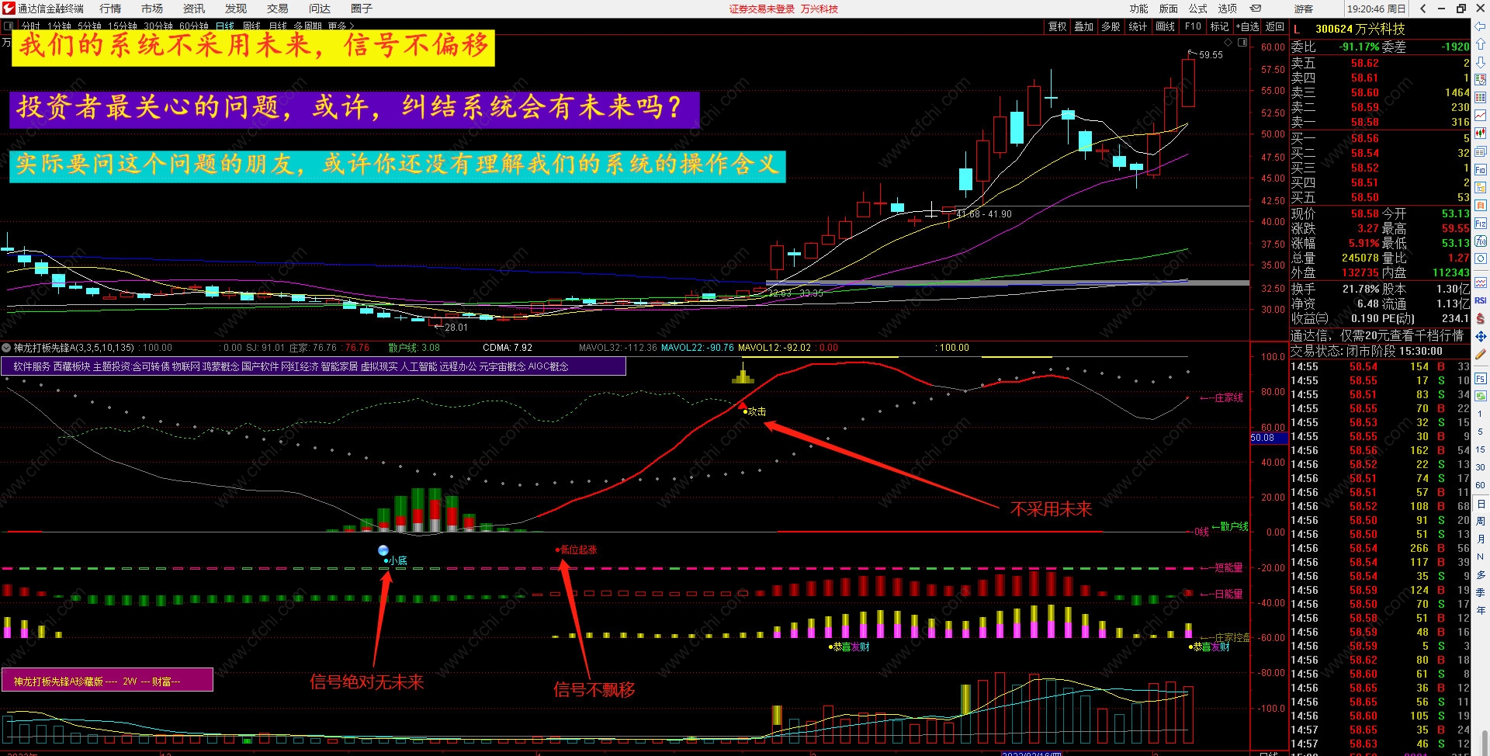Open the 版面 top menu
1490x756 pixels.
click(x=1169, y=9)
